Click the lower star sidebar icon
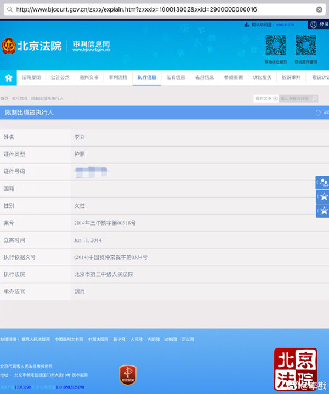The image size is (329, 394). click(323, 211)
